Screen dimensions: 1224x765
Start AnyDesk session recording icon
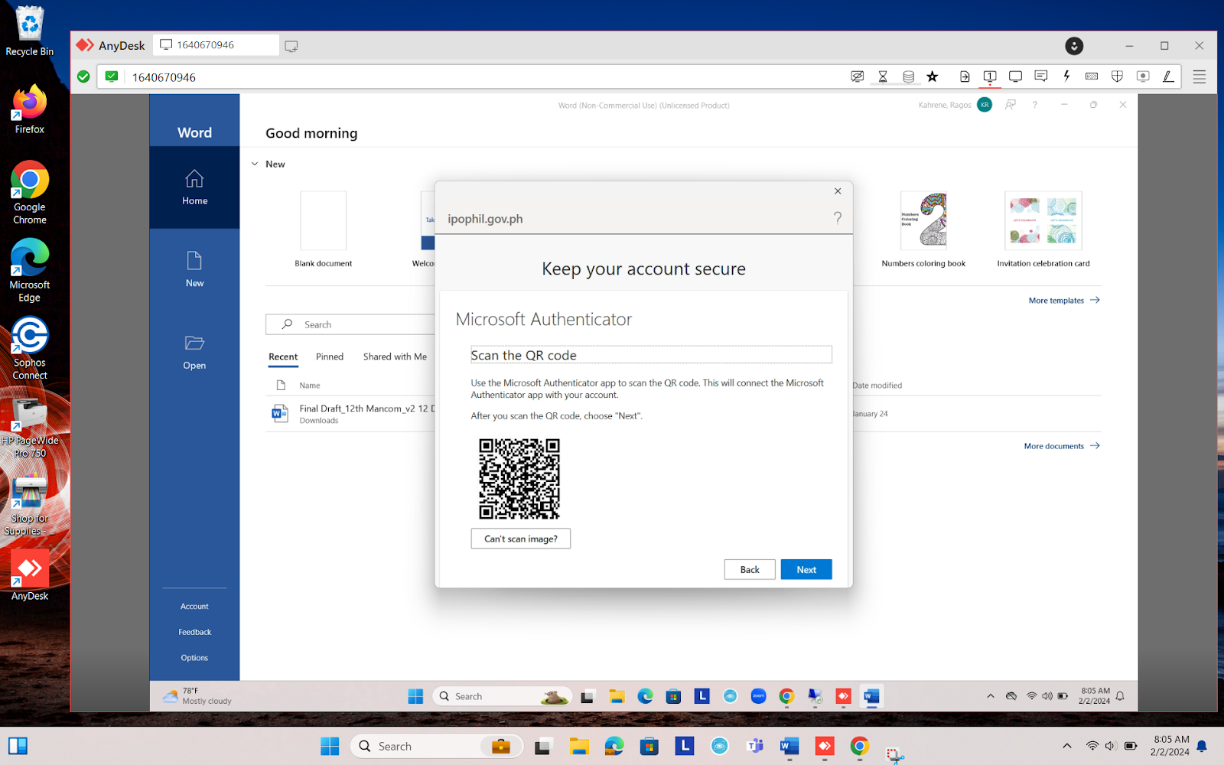1143,76
